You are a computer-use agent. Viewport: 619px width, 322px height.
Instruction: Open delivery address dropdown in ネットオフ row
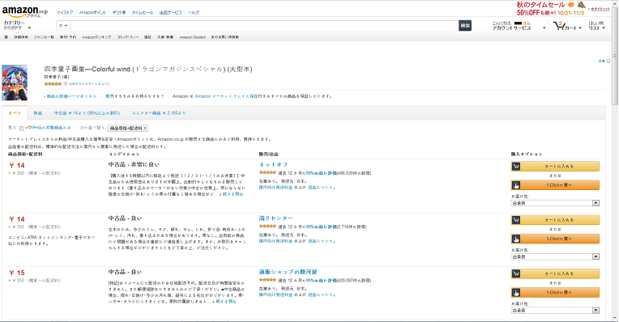point(555,203)
